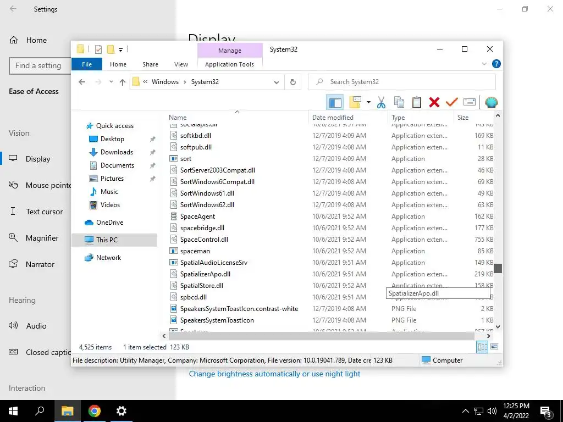The height and width of the screenshot is (422, 563).
Task: Click the Search System32 field
Action: [x=402, y=82]
